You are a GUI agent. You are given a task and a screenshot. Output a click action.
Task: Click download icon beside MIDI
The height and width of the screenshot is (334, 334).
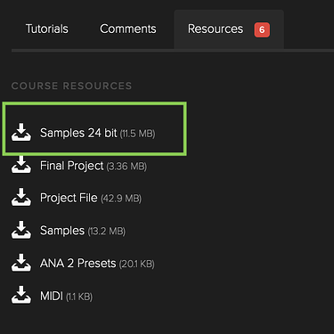(21, 295)
